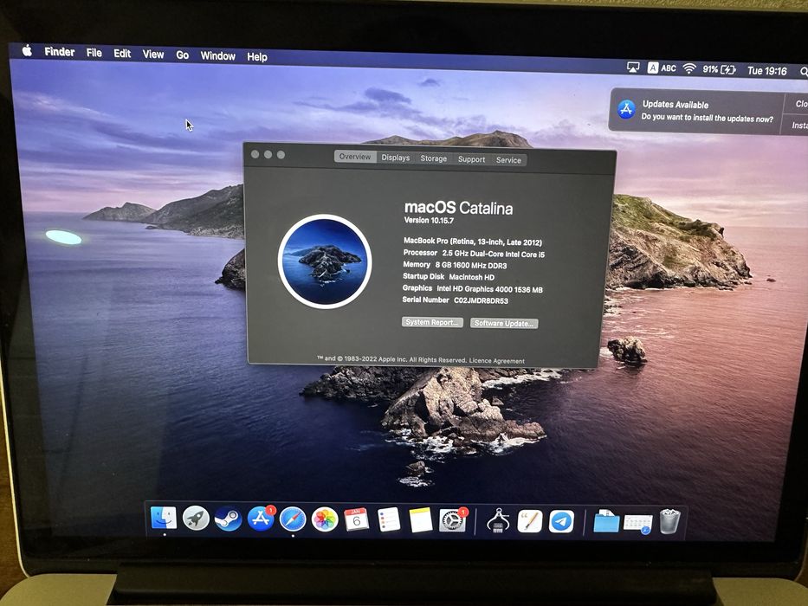Click the Software Update... button
Image resolution: width=808 pixels, height=606 pixels.
pyautogui.click(x=504, y=323)
